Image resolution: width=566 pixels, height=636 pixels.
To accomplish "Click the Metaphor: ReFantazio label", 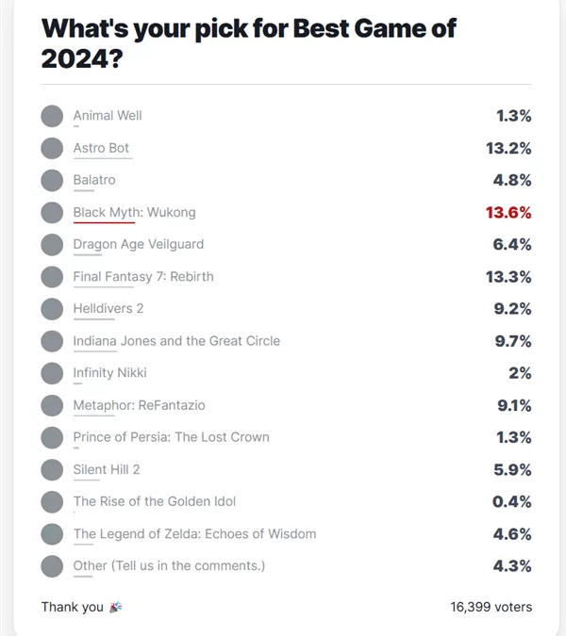I will point(140,405).
